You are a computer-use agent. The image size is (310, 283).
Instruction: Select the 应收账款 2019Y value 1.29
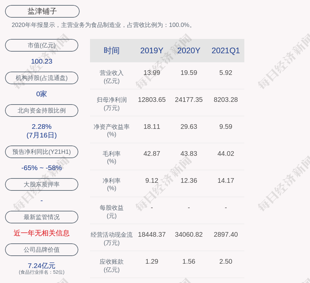pos(152,261)
